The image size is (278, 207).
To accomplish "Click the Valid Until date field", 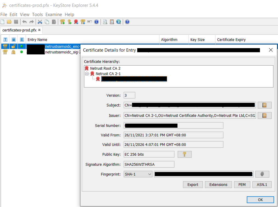I will point(173,144).
